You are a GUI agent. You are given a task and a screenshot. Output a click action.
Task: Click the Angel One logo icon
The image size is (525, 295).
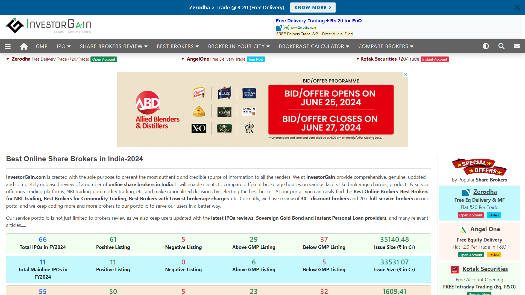462,230
